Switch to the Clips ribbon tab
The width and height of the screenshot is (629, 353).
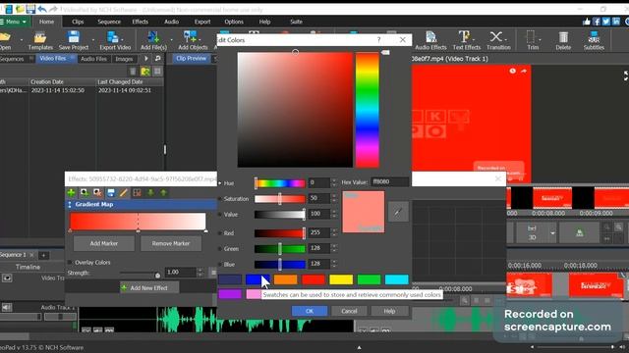pos(78,22)
